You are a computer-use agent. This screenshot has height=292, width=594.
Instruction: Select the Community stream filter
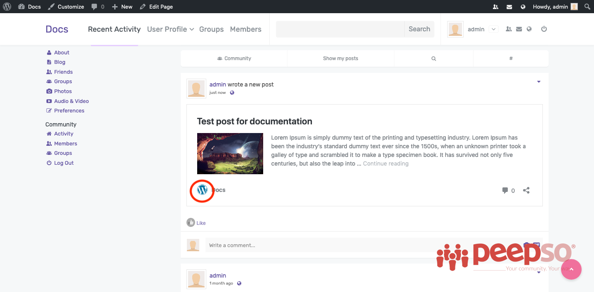coord(234,58)
